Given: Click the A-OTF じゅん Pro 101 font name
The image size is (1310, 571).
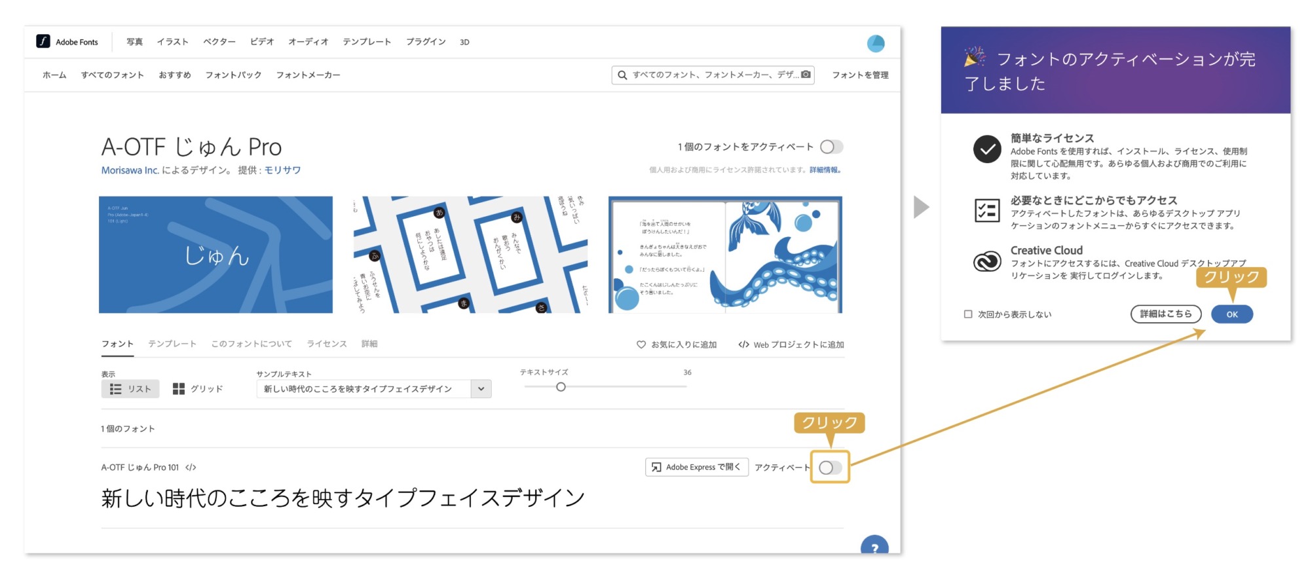Looking at the screenshot, I should coord(140,468).
